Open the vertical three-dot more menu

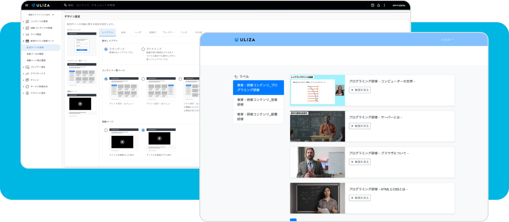384,5
